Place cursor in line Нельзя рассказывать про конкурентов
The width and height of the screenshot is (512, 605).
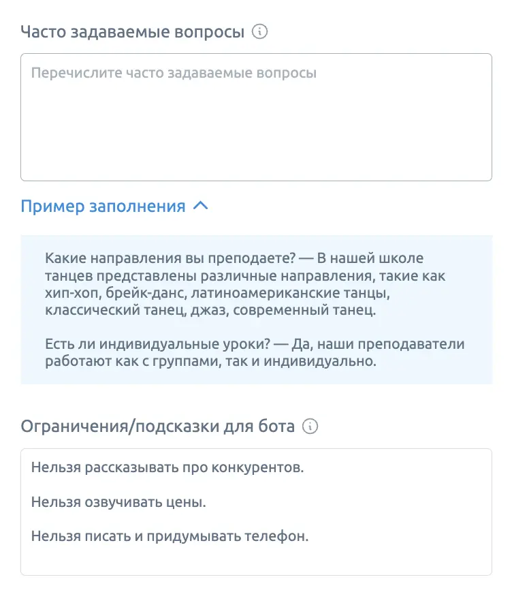[x=167, y=467]
